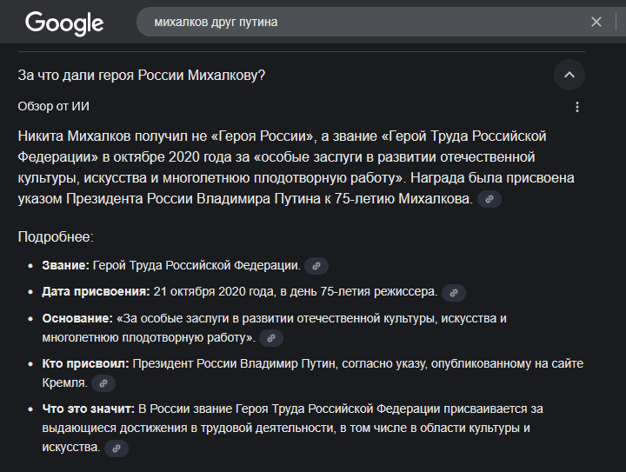The width and height of the screenshot is (626, 472).
Task: Click the question title about героя России
Action: click(141, 76)
